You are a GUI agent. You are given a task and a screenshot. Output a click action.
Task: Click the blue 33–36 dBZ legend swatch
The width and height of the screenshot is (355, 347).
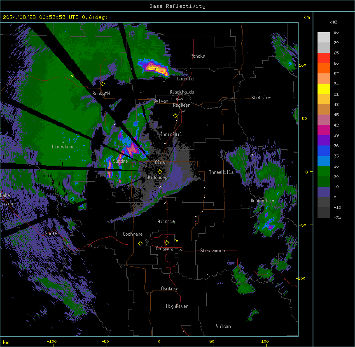324,150
